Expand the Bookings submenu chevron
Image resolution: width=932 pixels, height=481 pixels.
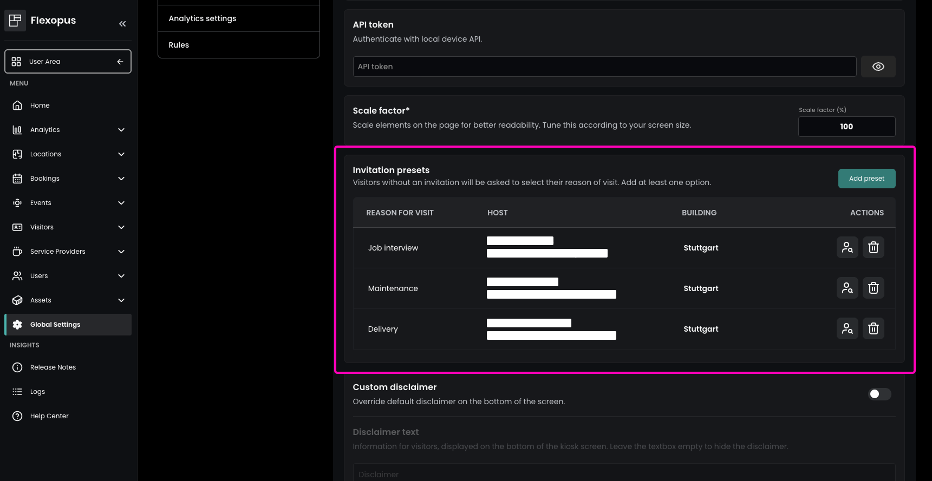121,179
